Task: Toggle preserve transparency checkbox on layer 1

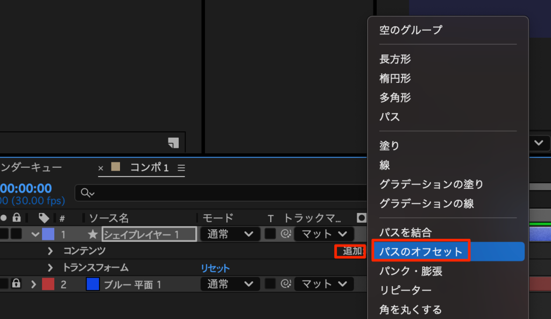Action: click(x=270, y=235)
